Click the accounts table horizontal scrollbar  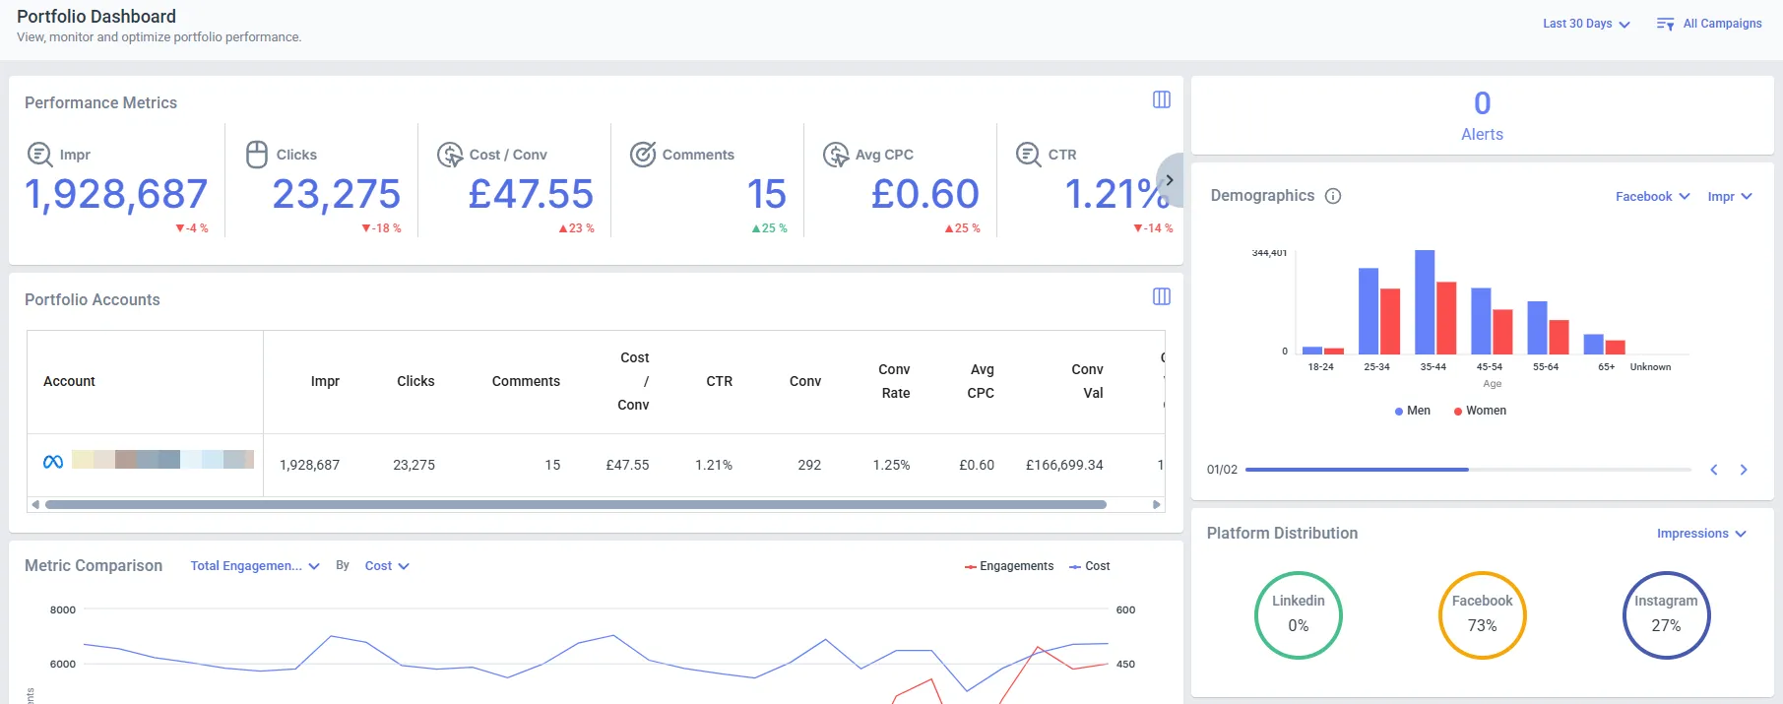(x=576, y=504)
